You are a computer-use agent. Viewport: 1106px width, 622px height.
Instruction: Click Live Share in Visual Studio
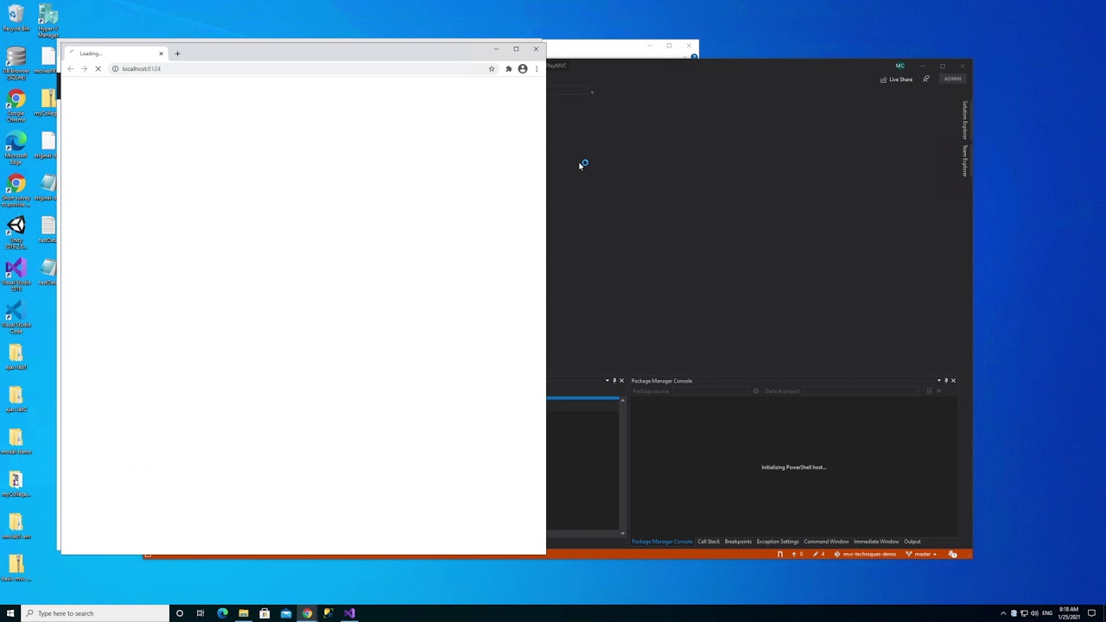point(896,79)
